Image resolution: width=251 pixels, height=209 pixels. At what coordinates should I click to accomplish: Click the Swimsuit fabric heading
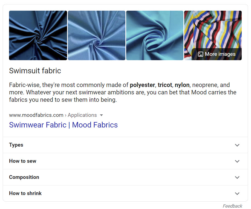pyautogui.click(x=35, y=71)
